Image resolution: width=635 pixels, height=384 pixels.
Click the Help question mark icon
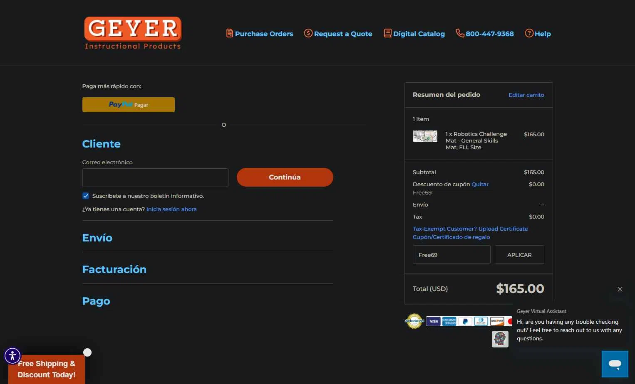pos(529,33)
